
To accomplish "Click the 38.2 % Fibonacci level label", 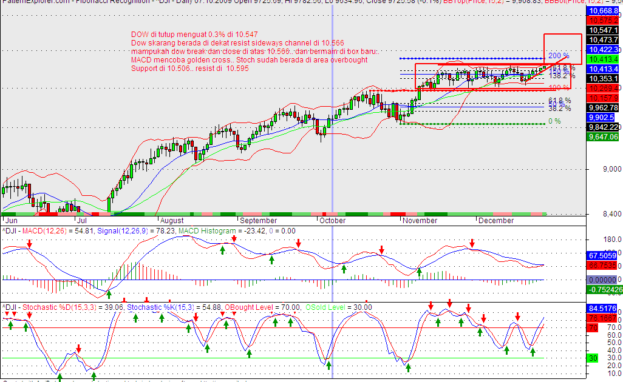I will (x=559, y=109).
